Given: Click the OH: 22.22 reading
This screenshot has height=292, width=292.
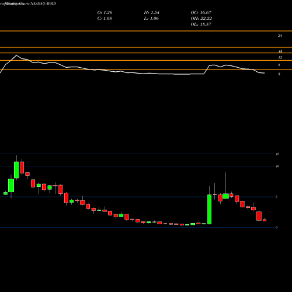Looking at the screenshot, I should point(201,18).
